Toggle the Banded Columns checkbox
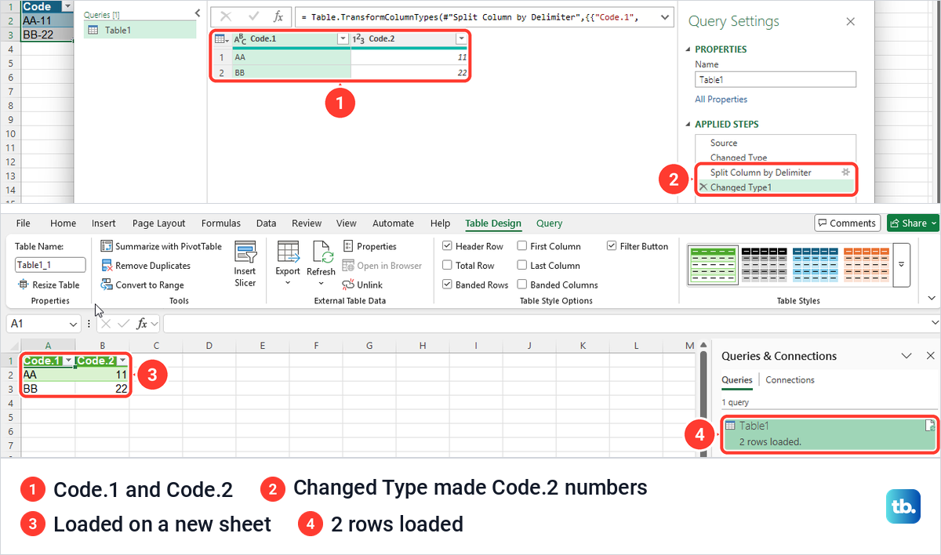This screenshot has width=941, height=555. click(x=522, y=285)
